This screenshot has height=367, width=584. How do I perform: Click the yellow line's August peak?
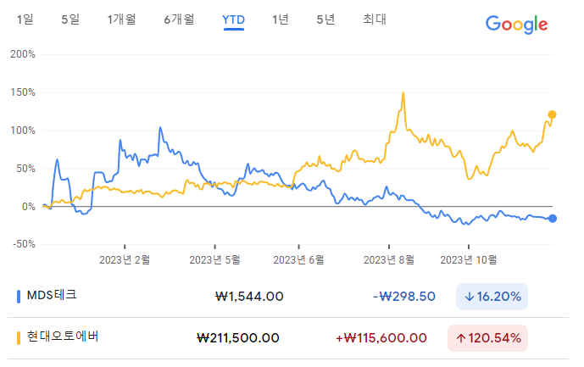(403, 92)
